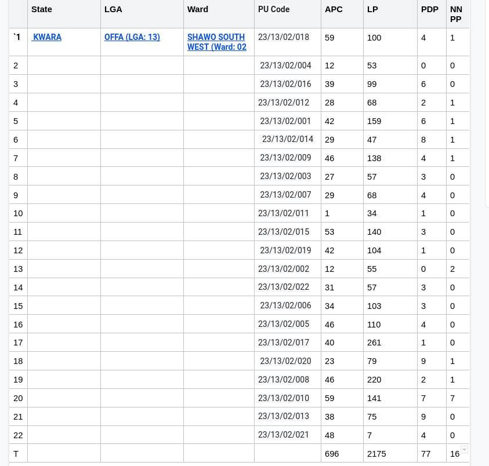Click PU code 23/13/02/021
Viewport: 489px width, 466px height.
coord(284,435)
